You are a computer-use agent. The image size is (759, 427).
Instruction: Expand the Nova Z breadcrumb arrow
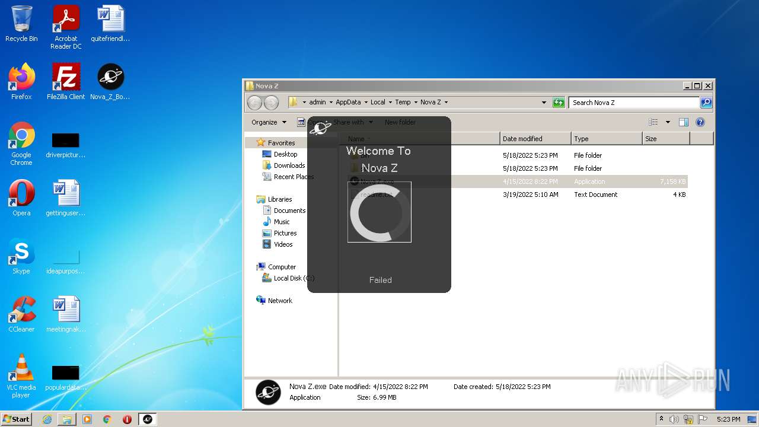click(446, 103)
